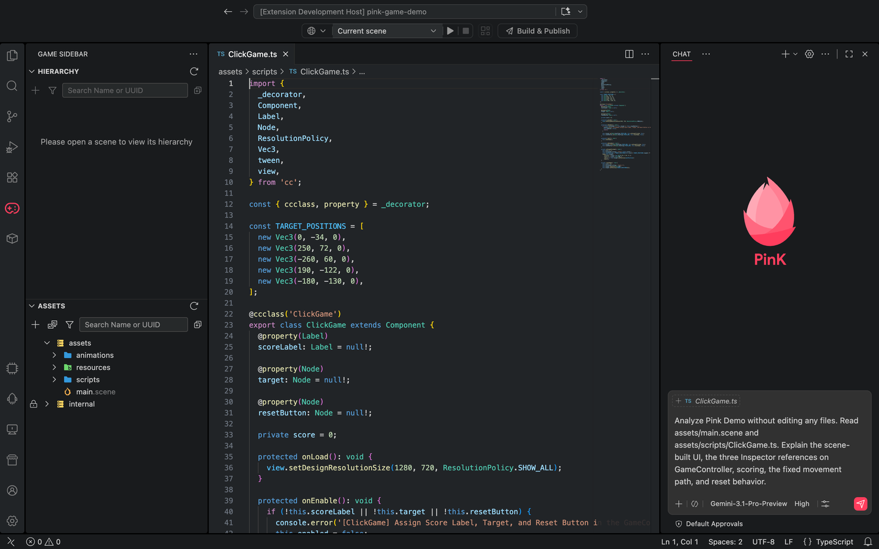Screen dimensions: 879x549
Task: Change the High reasoning level
Action: 802,504
